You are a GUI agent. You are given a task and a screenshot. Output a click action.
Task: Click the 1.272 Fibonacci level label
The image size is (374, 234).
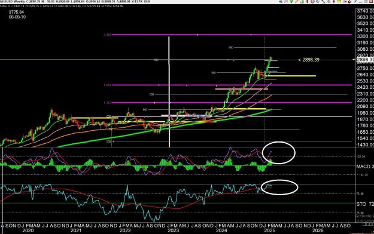pyautogui.click(x=107, y=103)
